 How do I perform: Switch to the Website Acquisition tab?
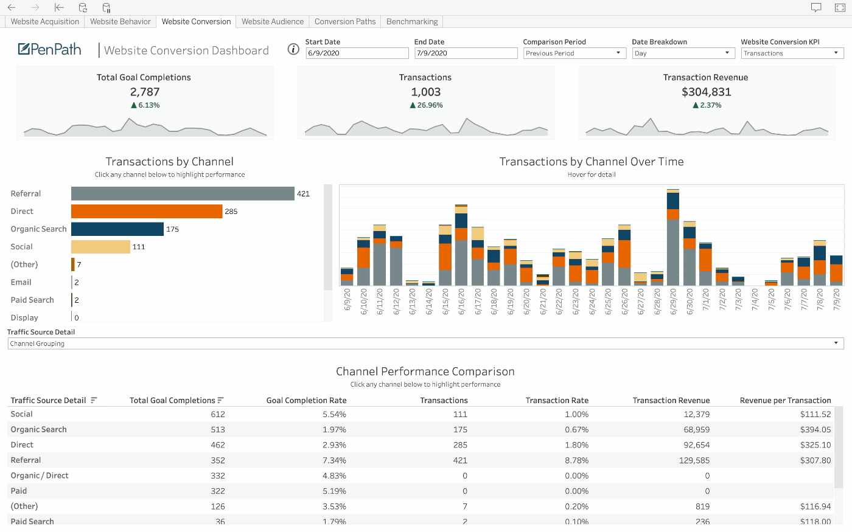point(45,21)
